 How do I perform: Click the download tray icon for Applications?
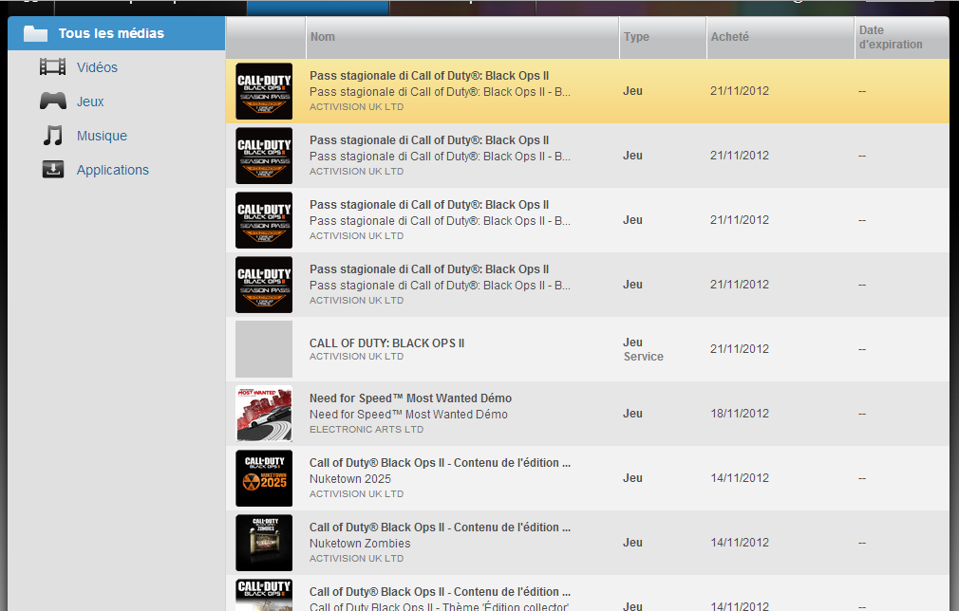52,169
